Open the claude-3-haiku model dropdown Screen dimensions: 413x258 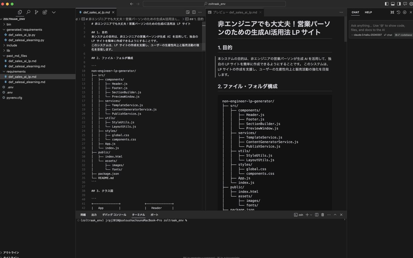[366, 35]
